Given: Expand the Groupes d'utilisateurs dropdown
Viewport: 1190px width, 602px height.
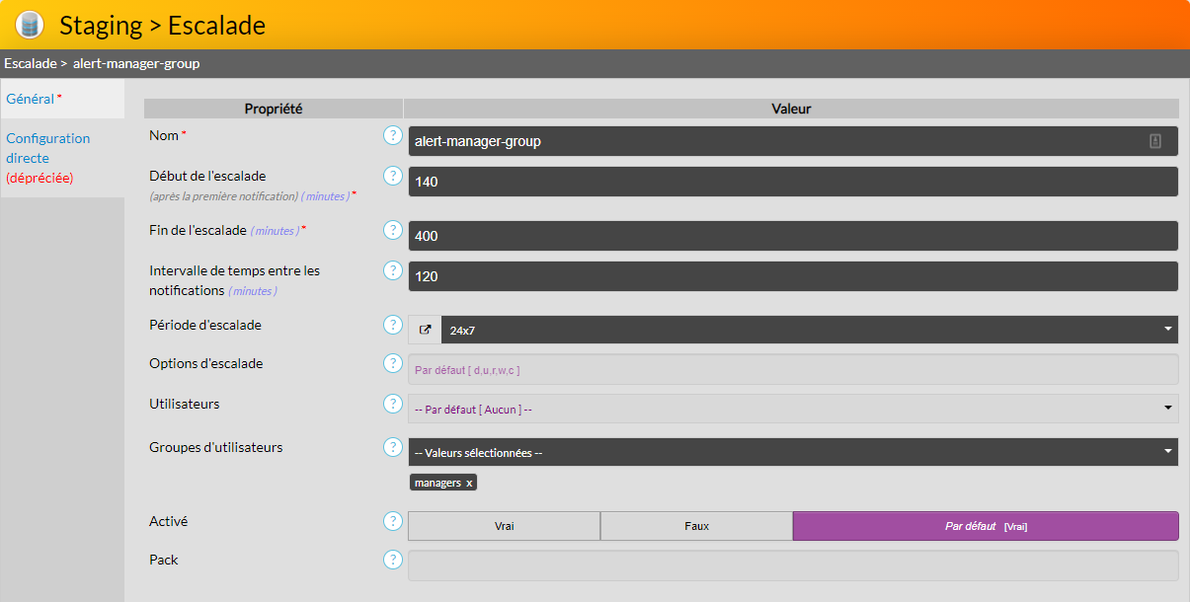Looking at the screenshot, I should 792,452.
